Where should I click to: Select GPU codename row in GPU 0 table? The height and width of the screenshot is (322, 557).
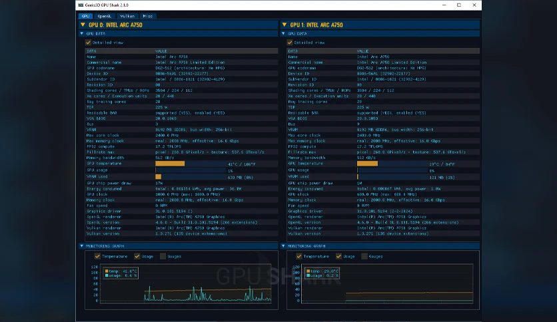[181, 68]
